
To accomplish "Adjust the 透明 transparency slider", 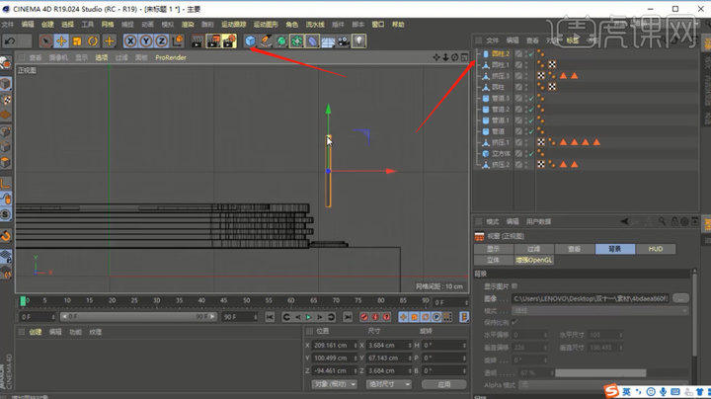I will coord(600,372).
